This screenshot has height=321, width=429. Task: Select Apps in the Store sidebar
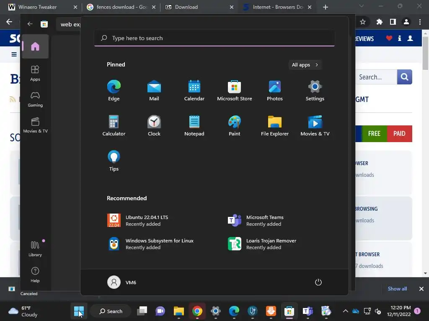35,73
